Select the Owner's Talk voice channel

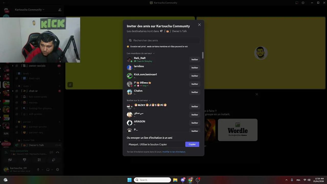tap(38, 145)
